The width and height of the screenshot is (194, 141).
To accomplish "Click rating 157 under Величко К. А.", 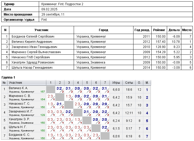I will pos(43,92).
